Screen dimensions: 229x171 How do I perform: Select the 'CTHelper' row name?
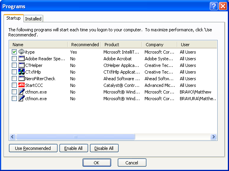(x=34, y=65)
